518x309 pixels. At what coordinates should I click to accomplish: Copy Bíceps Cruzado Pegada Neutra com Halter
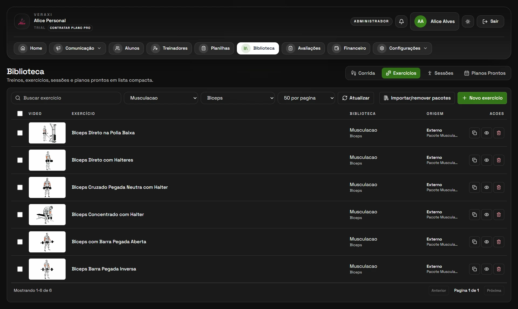pos(474,187)
